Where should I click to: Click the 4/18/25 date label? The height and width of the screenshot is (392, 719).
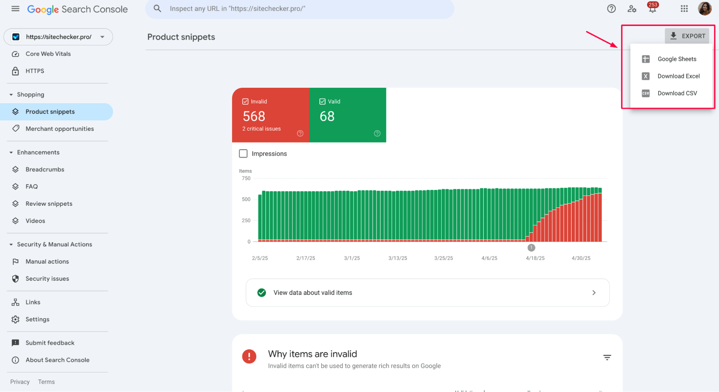click(535, 258)
